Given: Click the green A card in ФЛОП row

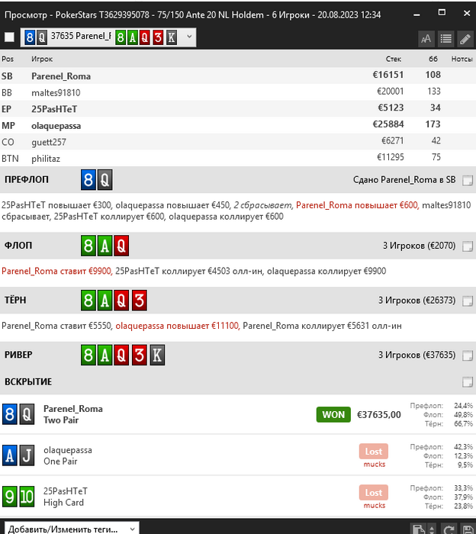Looking at the screenshot, I should pos(105,246).
